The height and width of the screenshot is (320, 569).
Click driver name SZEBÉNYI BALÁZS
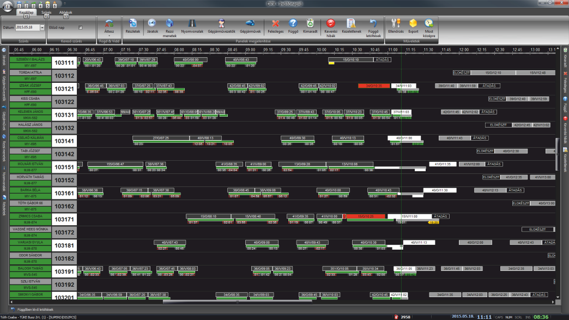(x=31, y=59)
